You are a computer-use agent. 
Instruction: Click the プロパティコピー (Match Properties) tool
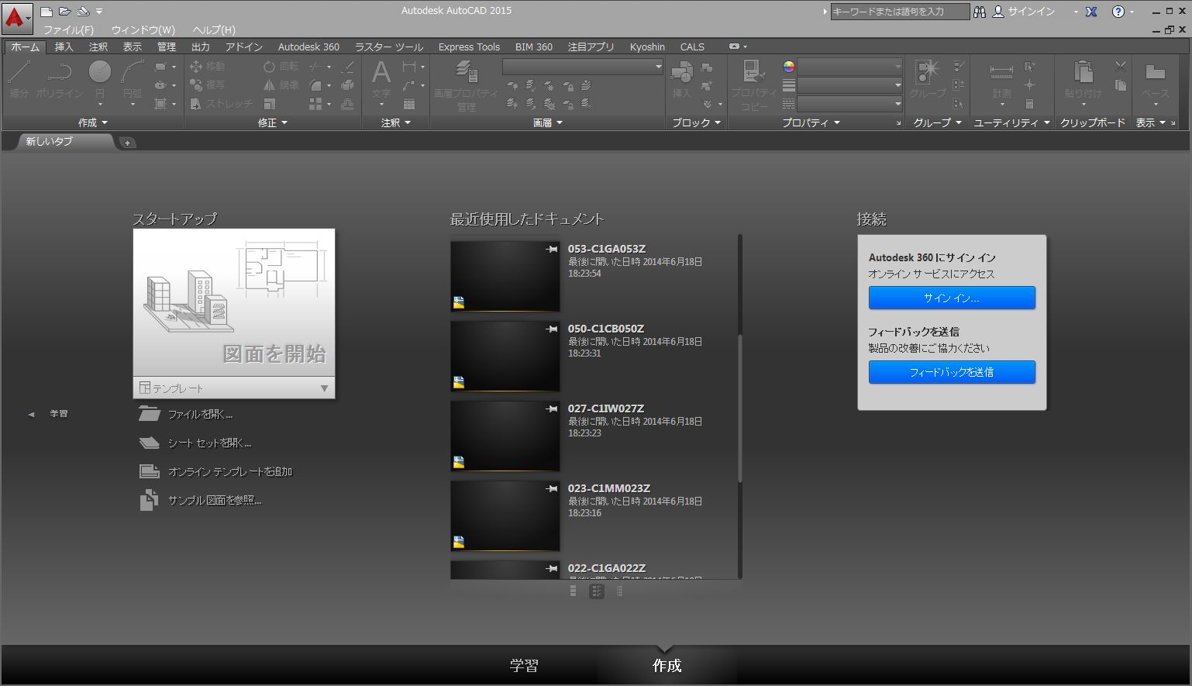coord(754,86)
